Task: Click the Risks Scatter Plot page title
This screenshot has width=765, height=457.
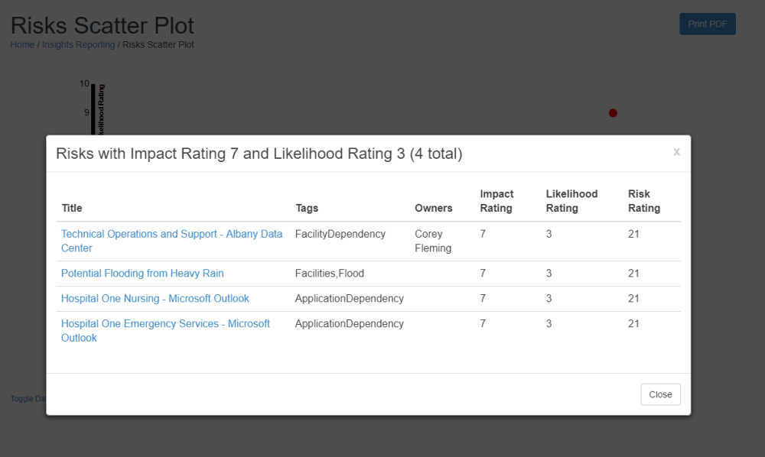Action: coord(102,25)
